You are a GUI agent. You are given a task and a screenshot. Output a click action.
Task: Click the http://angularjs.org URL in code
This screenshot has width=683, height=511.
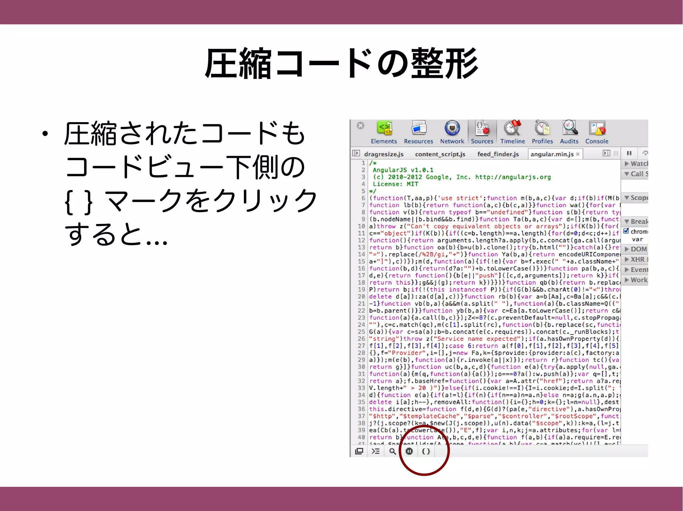513,177
